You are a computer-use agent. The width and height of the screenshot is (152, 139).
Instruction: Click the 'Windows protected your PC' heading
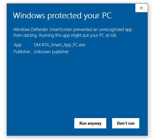[62, 16]
